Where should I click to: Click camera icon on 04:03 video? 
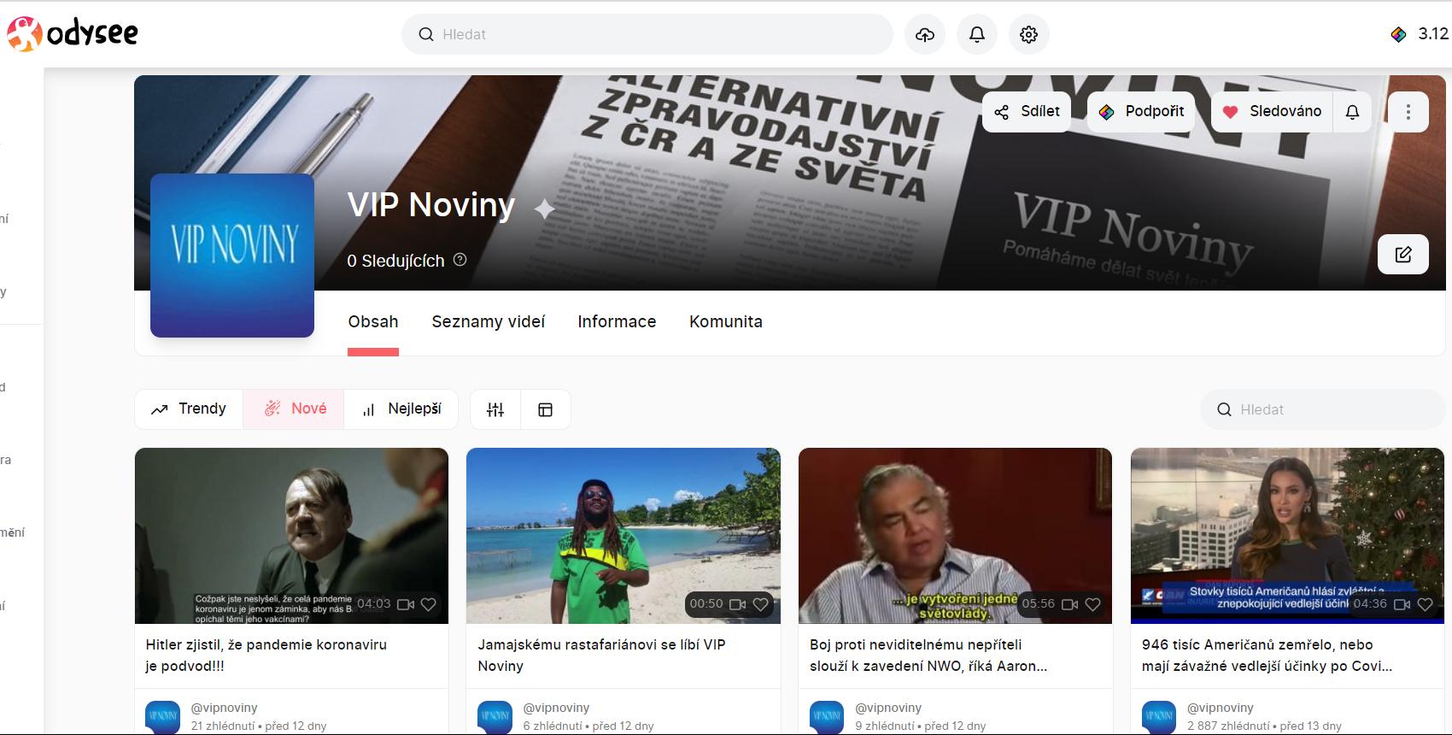tap(406, 604)
